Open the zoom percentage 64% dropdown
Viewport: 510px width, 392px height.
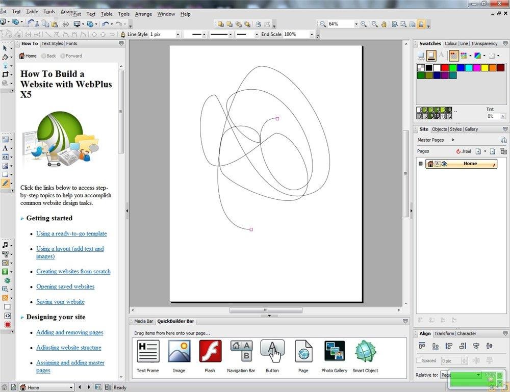[x=356, y=24]
